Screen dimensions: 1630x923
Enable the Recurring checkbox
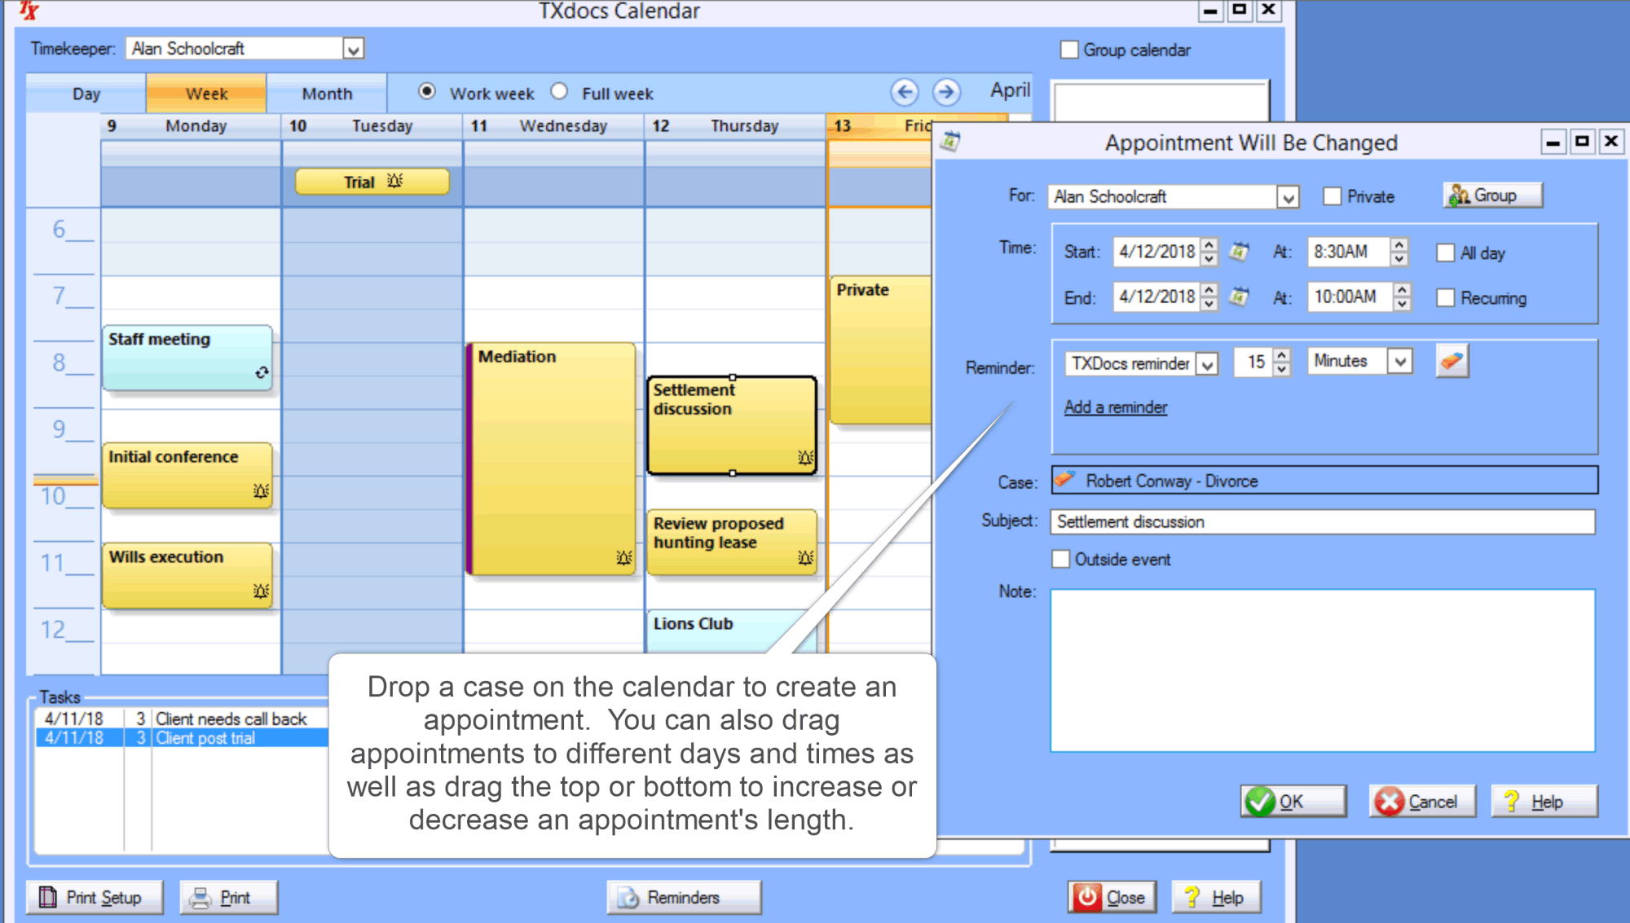tap(1446, 298)
